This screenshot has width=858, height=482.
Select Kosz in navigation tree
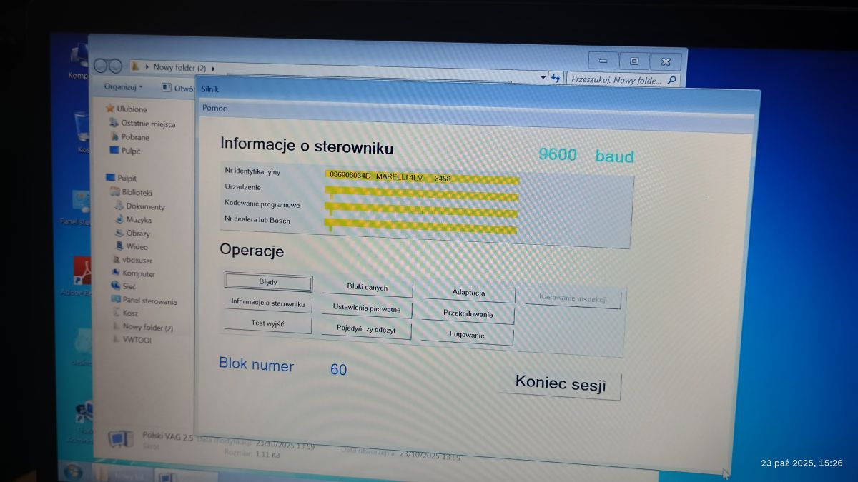pos(124,313)
